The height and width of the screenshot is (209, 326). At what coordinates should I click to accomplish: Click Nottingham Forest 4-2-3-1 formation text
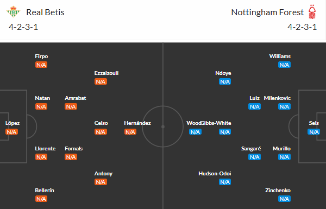(x=302, y=27)
